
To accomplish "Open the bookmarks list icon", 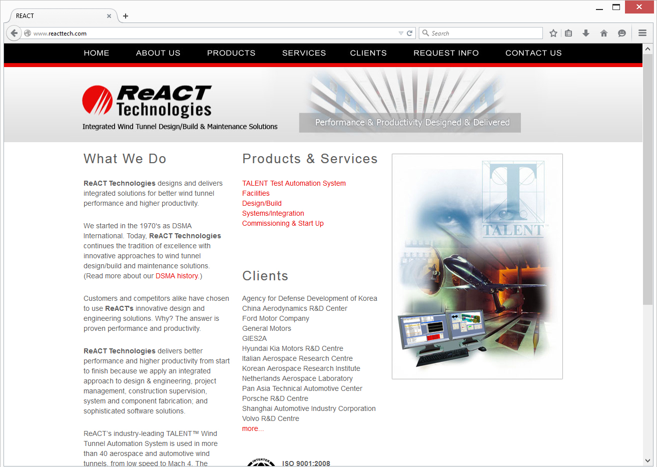I will (x=568, y=33).
